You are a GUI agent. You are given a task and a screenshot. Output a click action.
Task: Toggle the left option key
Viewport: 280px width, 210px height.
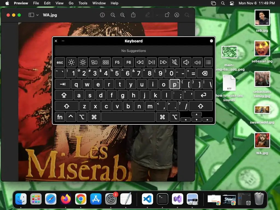81,117
